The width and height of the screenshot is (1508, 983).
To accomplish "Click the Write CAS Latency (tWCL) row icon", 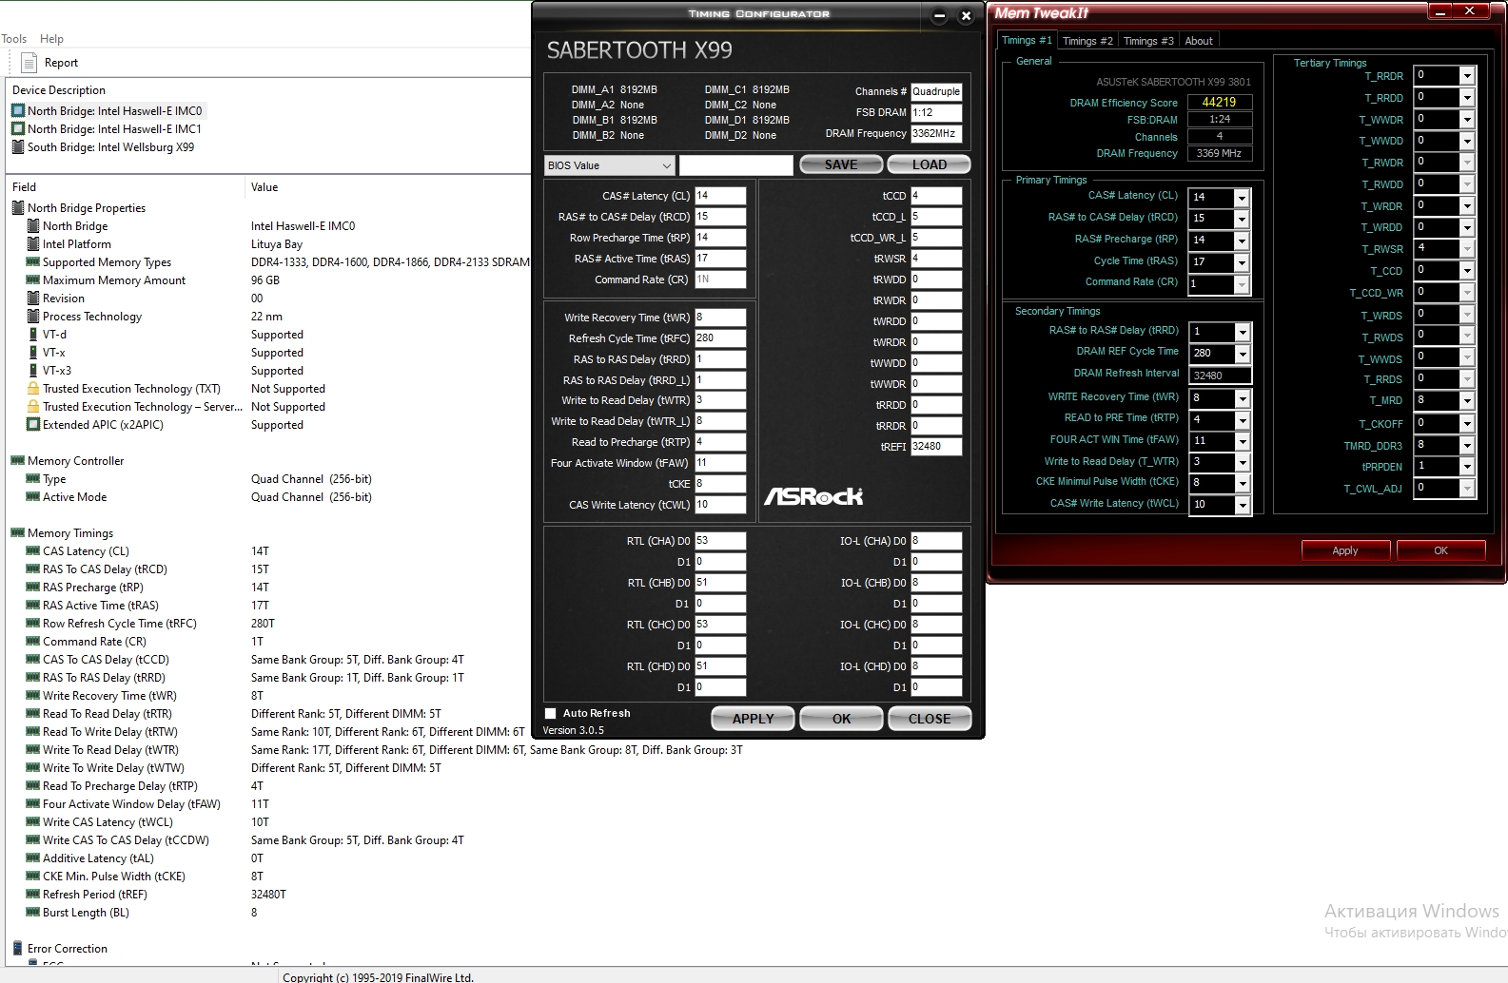I will click(x=33, y=822).
